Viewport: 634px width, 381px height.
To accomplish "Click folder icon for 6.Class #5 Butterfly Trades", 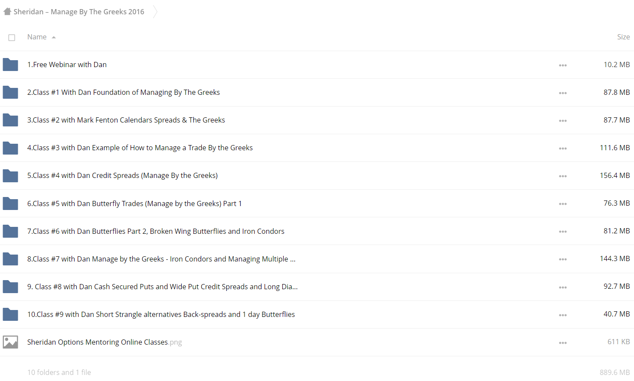I will click(x=10, y=203).
